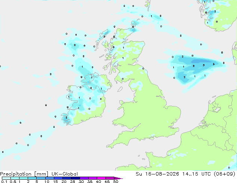
Task: Click the '25' legend tick label
Action: (x=73, y=182)
